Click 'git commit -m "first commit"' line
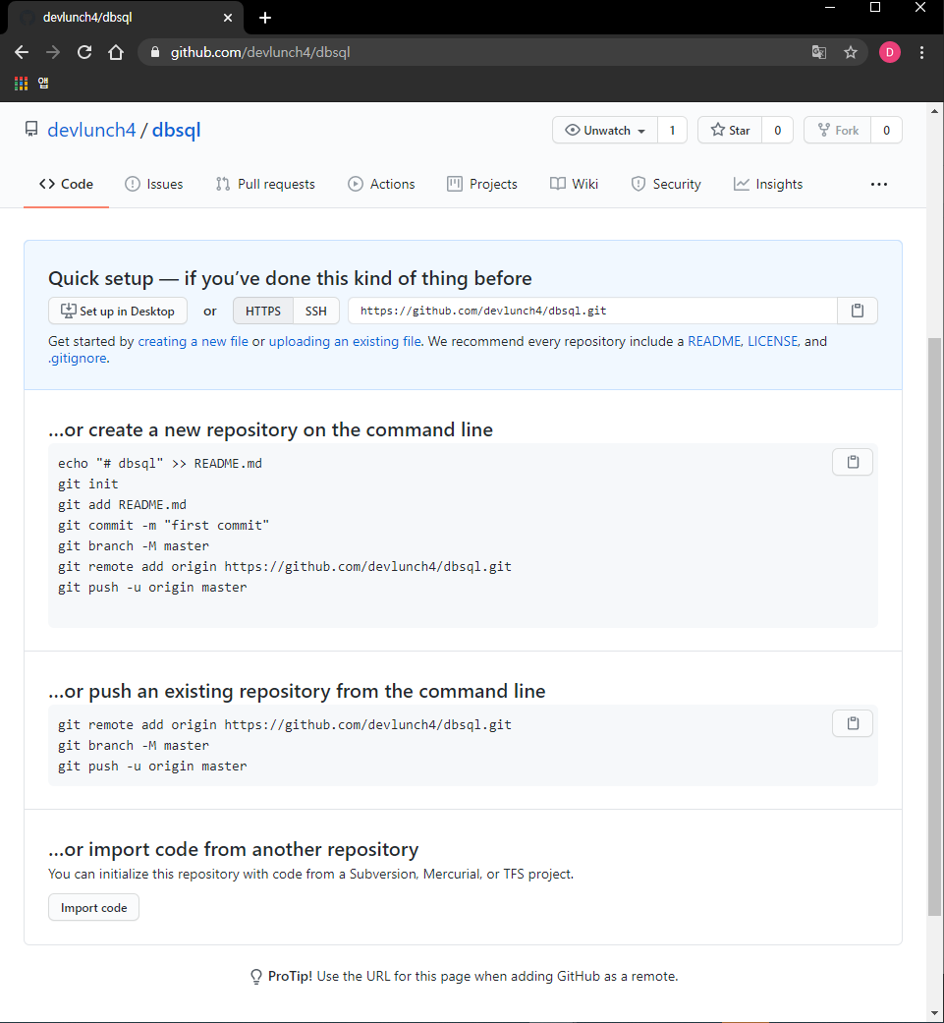The image size is (944, 1023). pyautogui.click(x=164, y=525)
